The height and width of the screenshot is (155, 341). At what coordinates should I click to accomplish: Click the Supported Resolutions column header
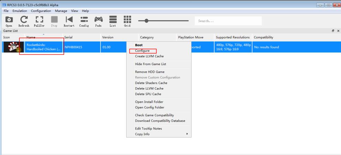point(233,37)
